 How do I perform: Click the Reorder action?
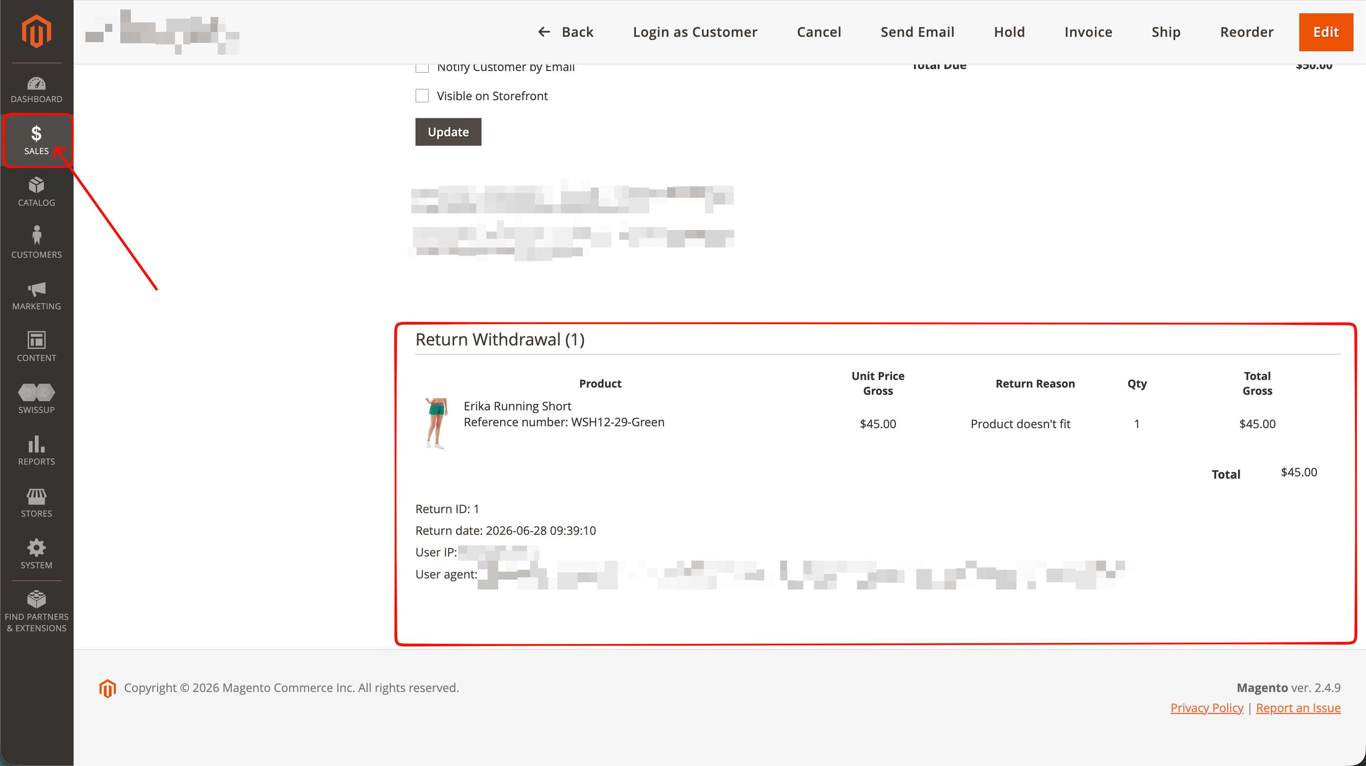point(1247,32)
